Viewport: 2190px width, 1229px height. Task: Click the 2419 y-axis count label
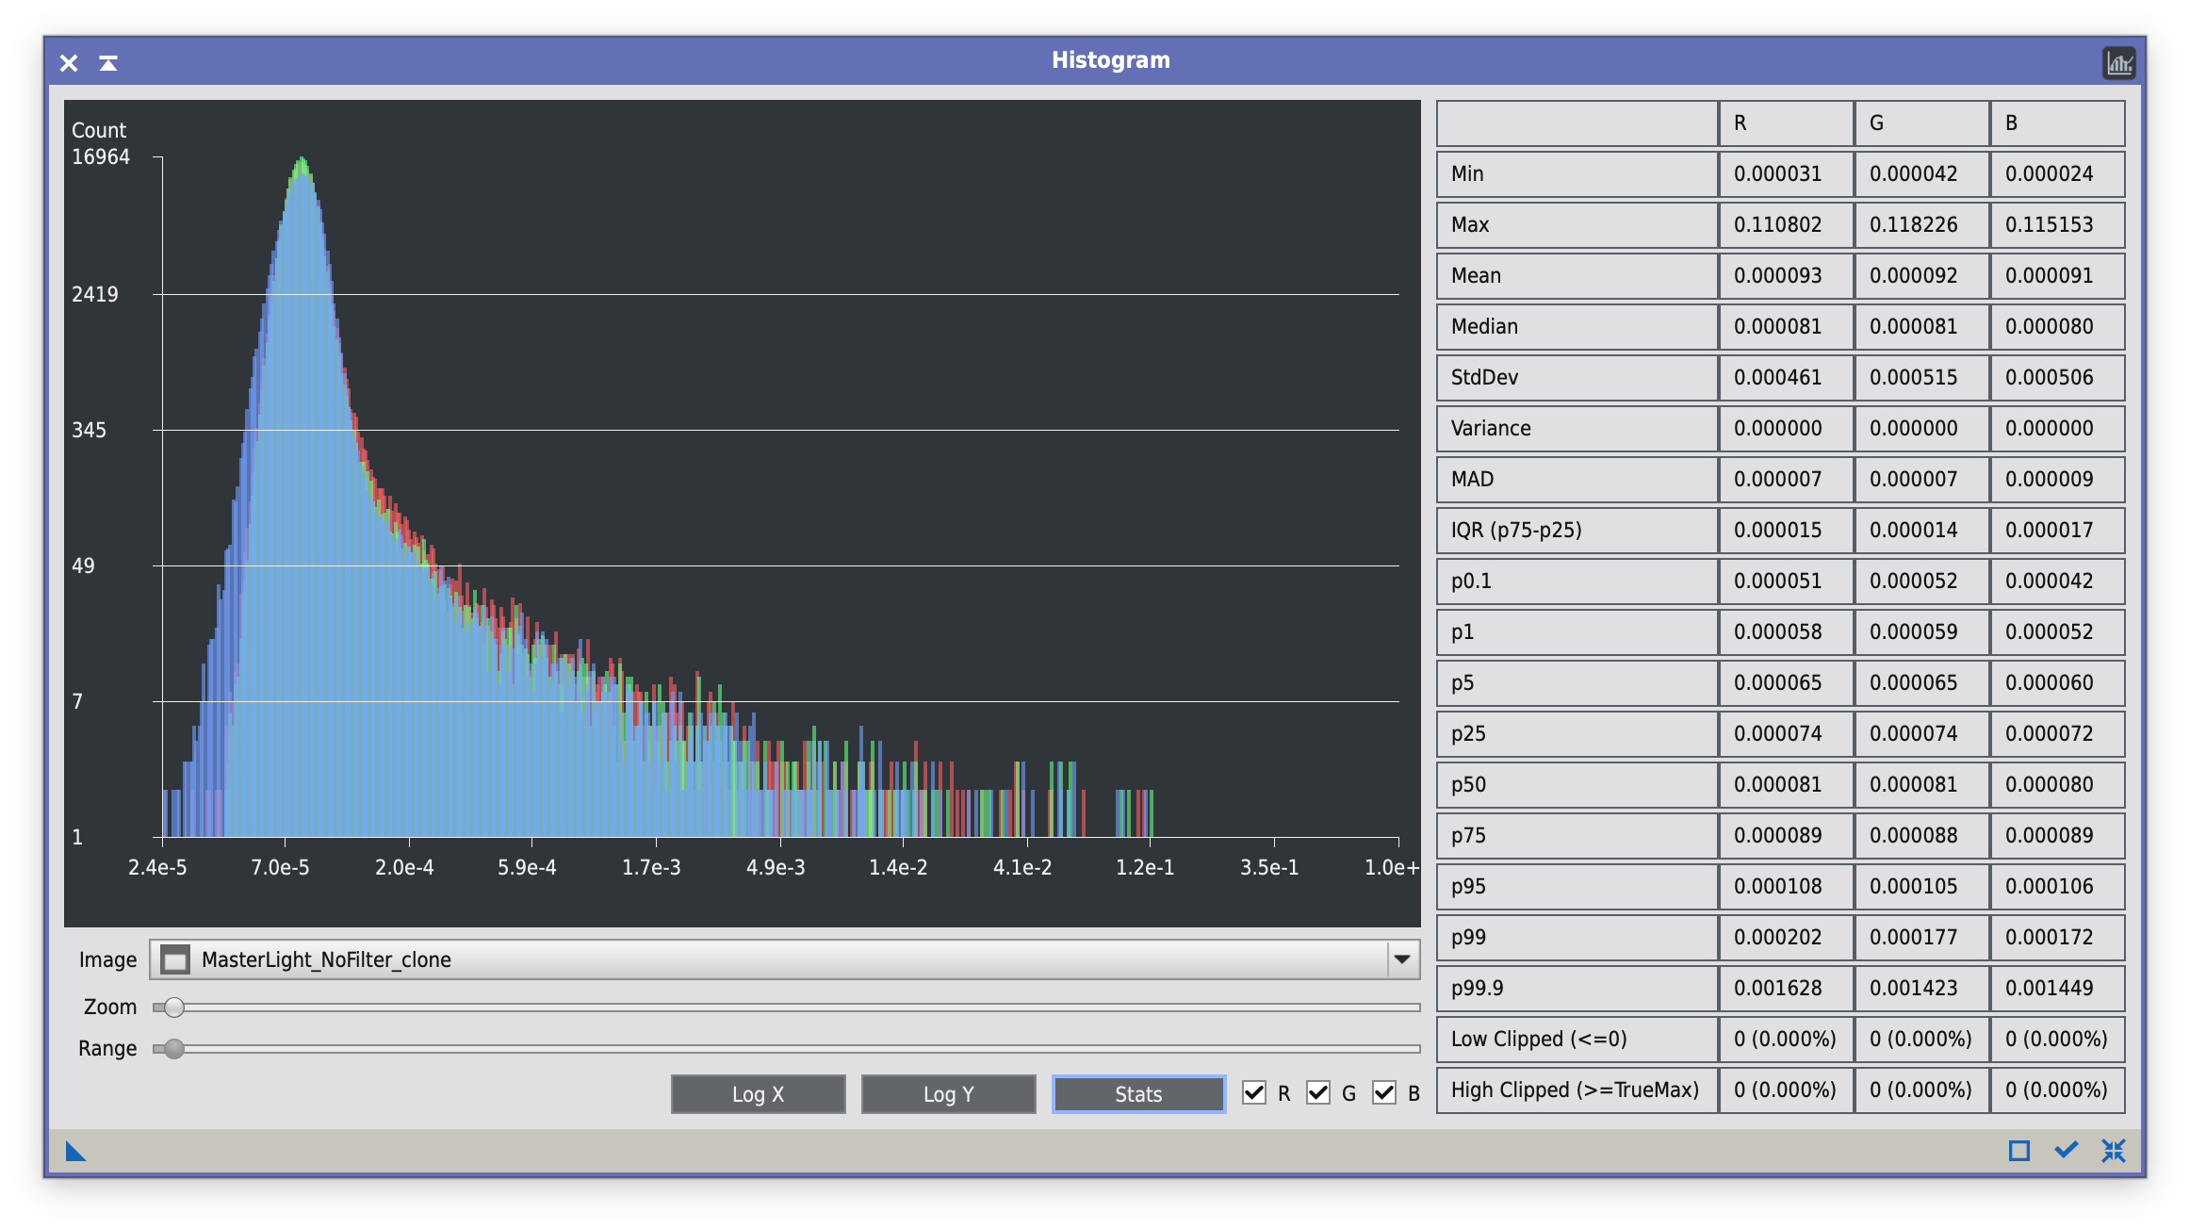pos(95,294)
